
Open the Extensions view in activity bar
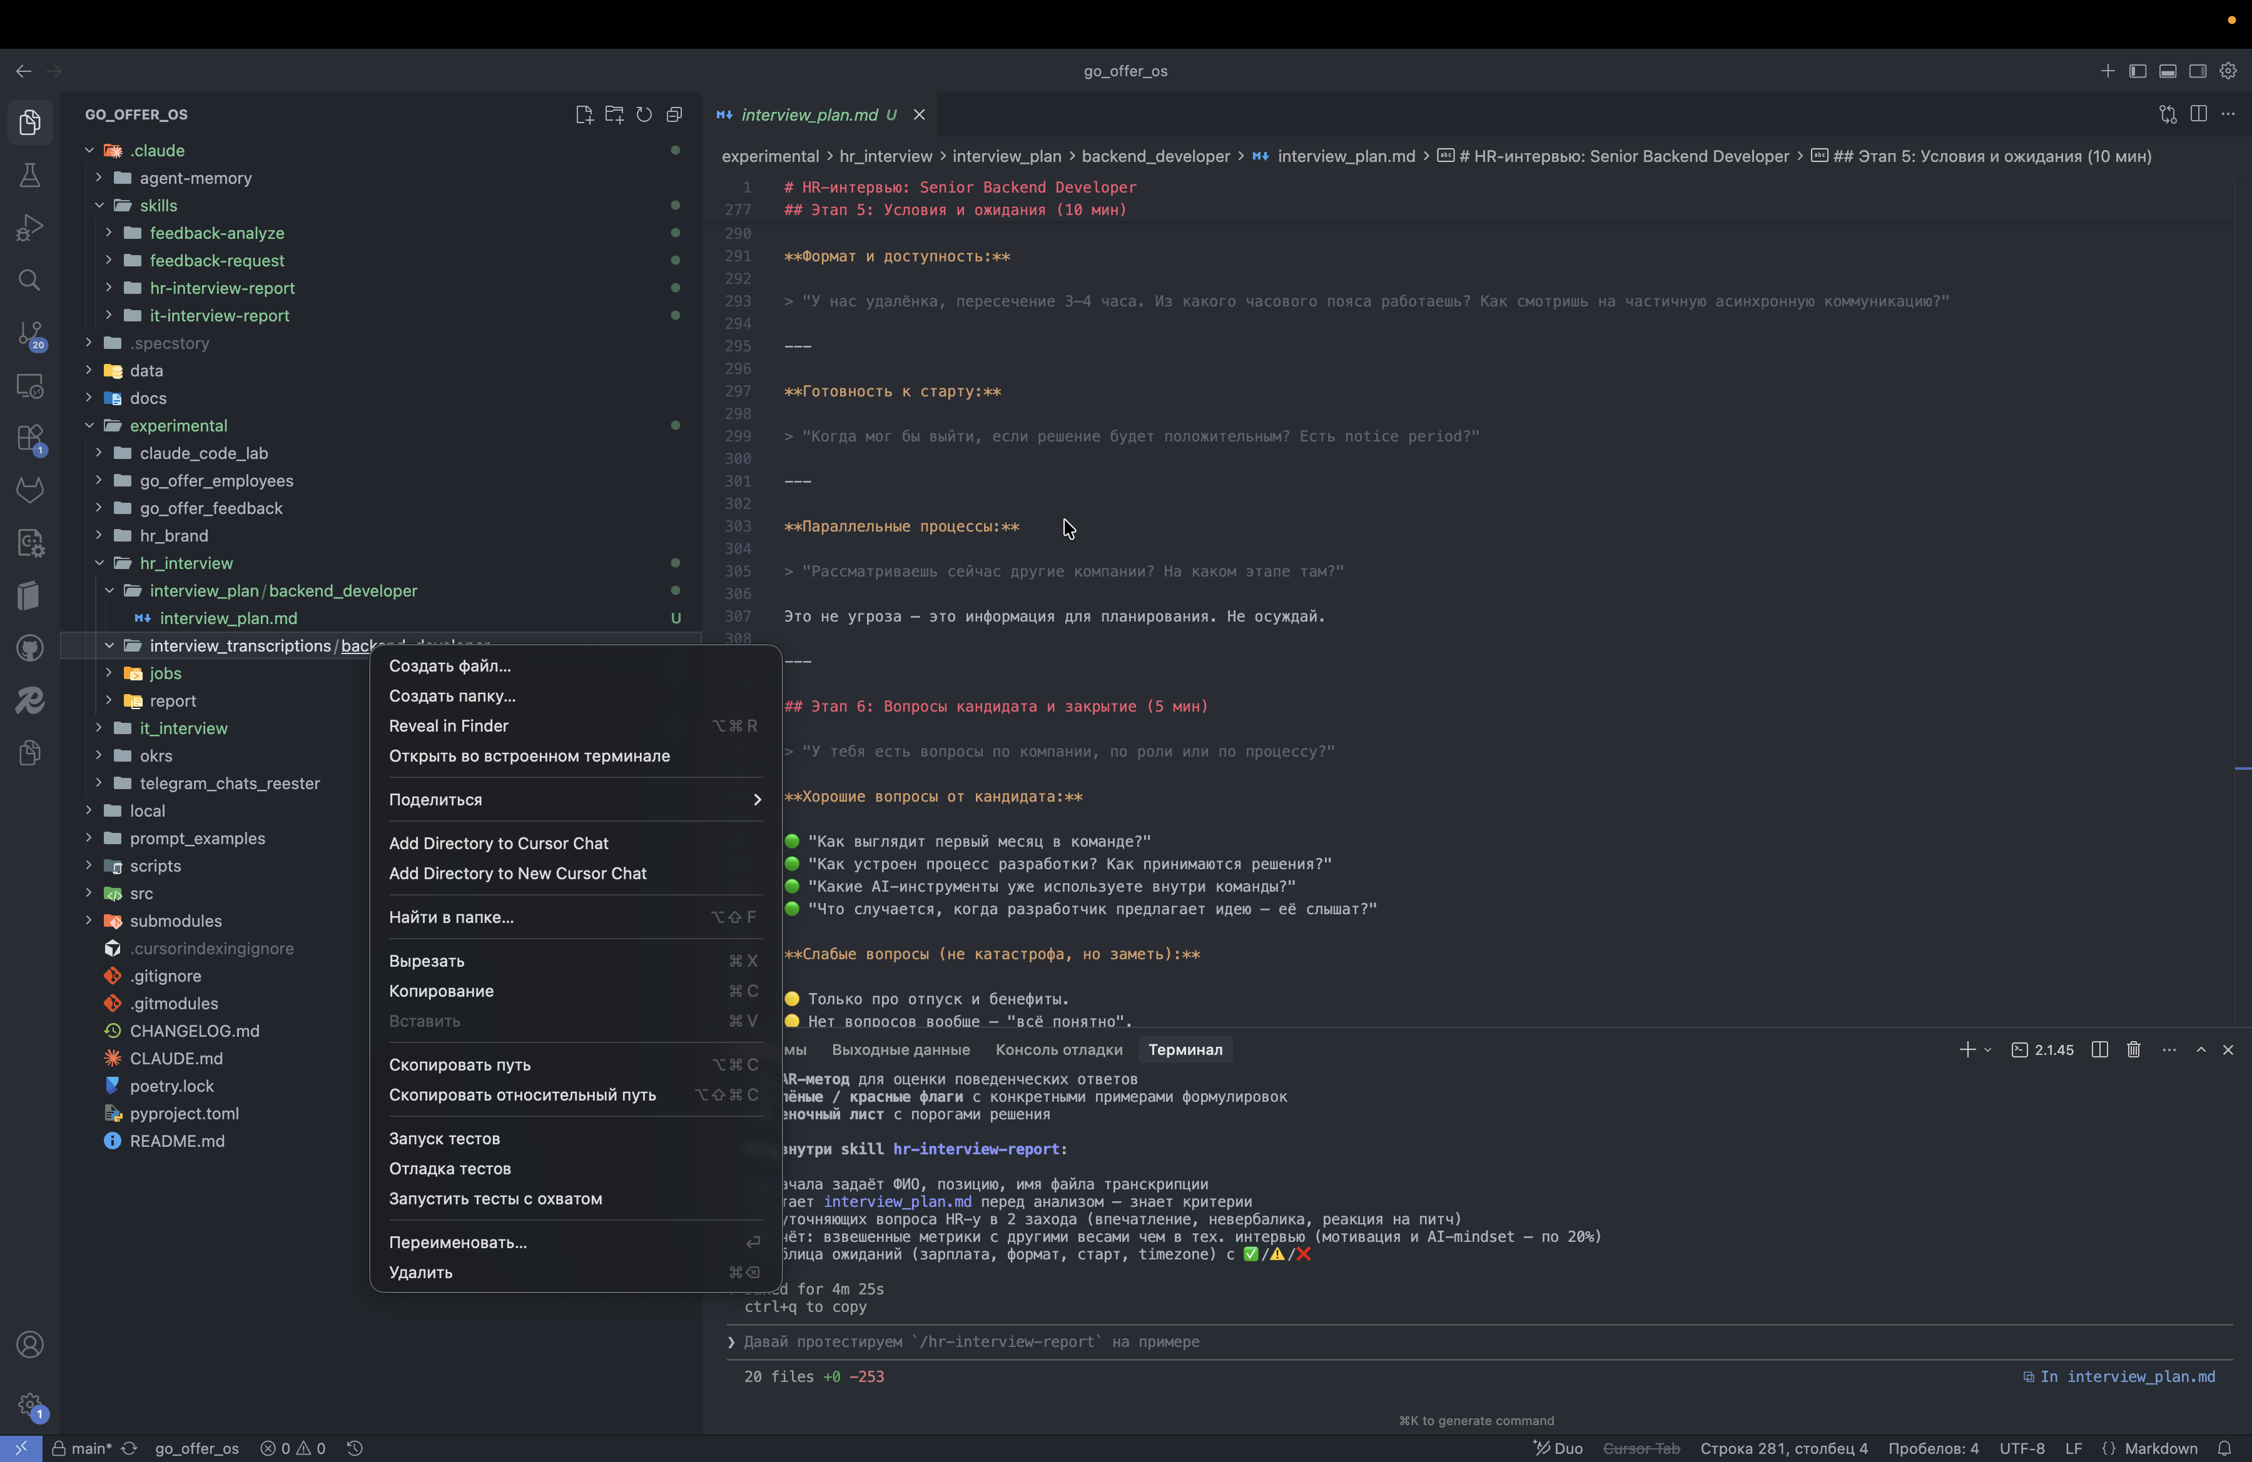click(29, 439)
